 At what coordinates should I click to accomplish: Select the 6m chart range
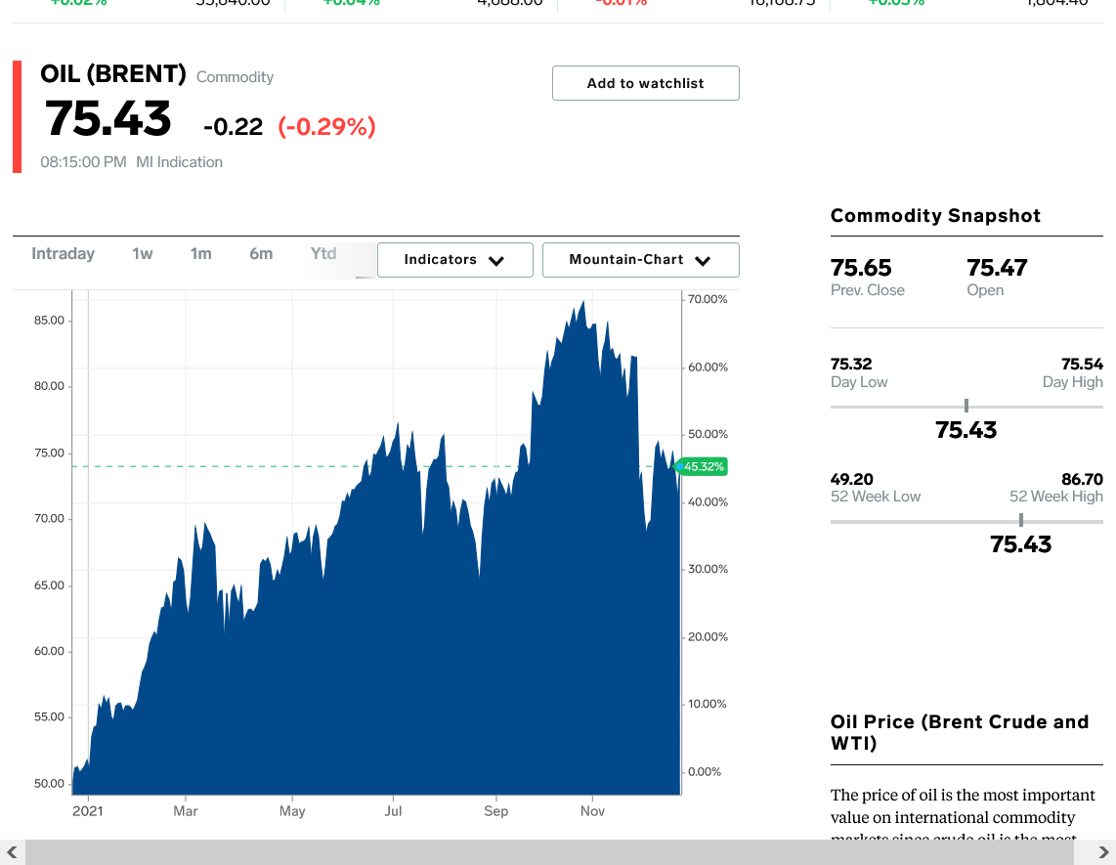(261, 253)
